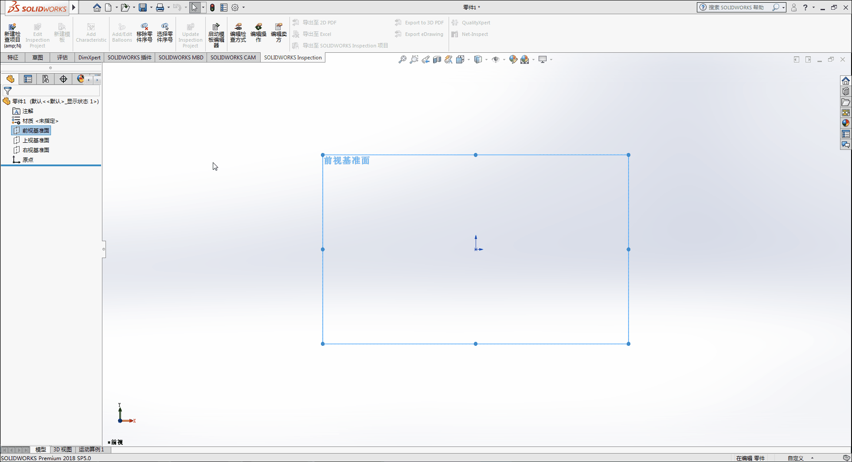
Task: Click New Inspection Project (新建检查项目)
Action: [x=12, y=36]
